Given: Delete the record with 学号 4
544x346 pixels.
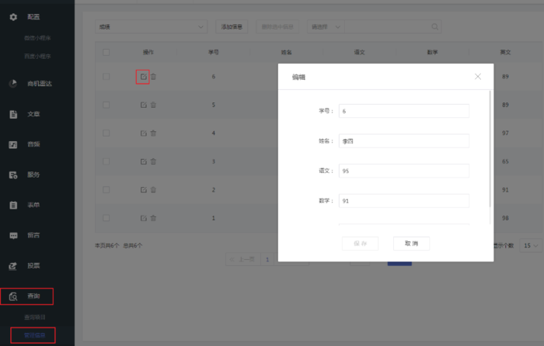Looking at the screenshot, I should pyautogui.click(x=153, y=133).
